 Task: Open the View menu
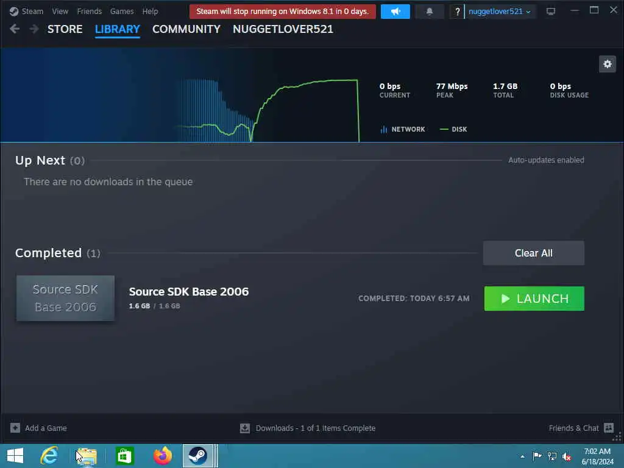pos(60,11)
